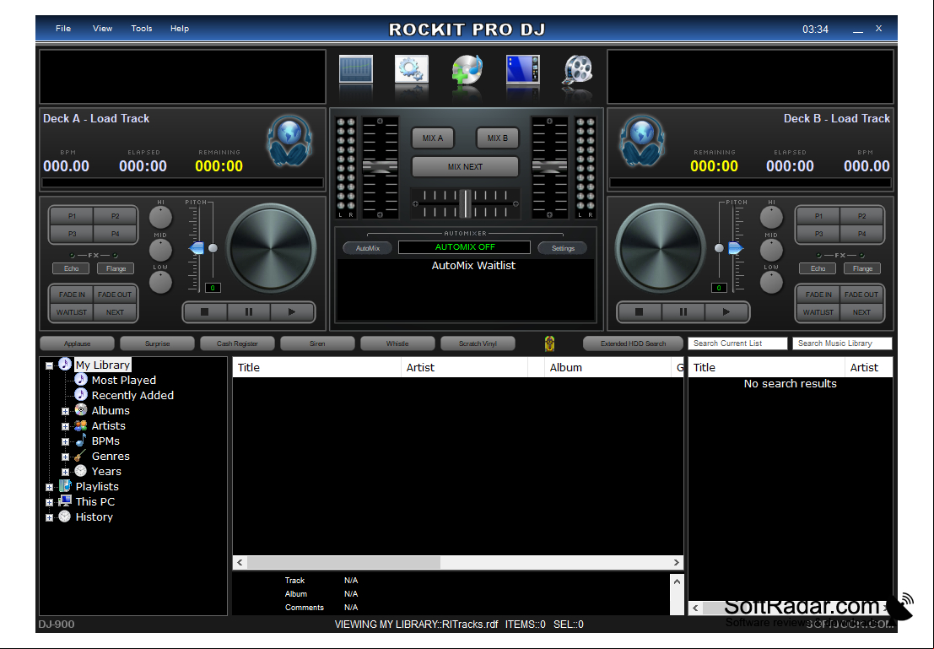Toggle Flange effect on Deck B
The width and height of the screenshot is (934, 649).
pyautogui.click(x=862, y=268)
